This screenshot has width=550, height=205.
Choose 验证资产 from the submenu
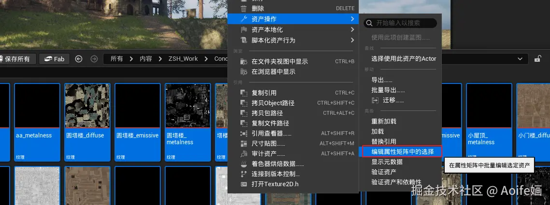(384, 172)
